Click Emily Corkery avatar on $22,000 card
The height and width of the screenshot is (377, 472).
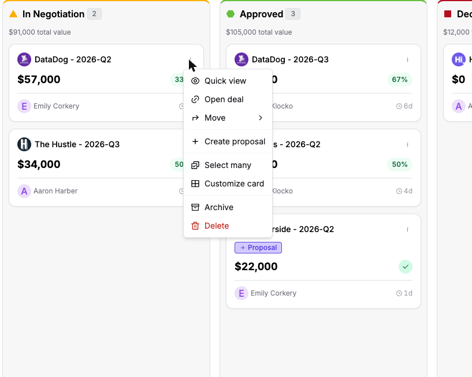(x=241, y=293)
